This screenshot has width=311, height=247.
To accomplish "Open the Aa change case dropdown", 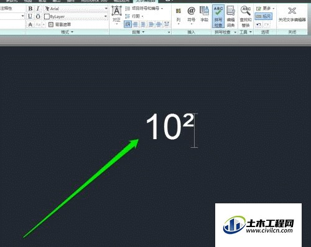I will tap(40, 24).
